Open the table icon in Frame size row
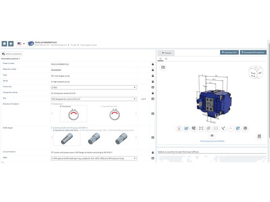 (x=153, y=87)
